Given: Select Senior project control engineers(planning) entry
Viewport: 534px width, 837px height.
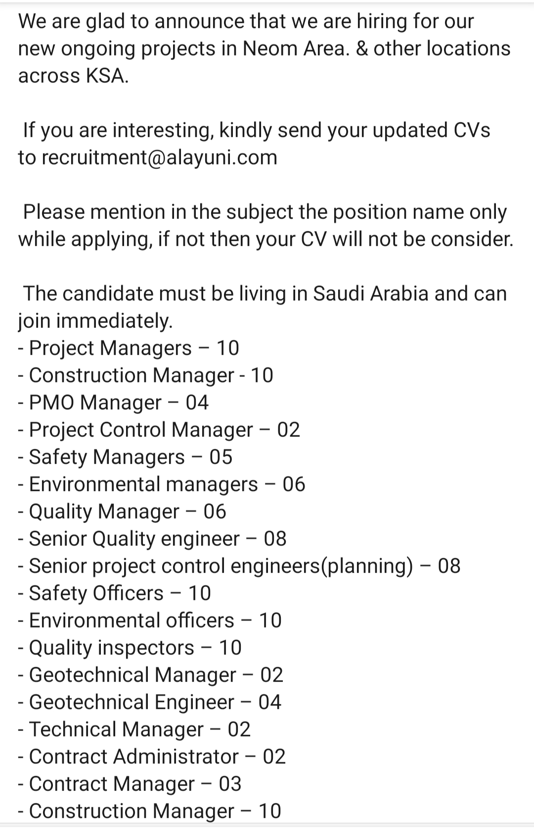Looking at the screenshot, I should (239, 566).
